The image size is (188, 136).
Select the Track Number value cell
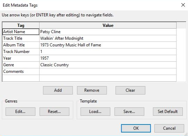[x=108, y=52]
